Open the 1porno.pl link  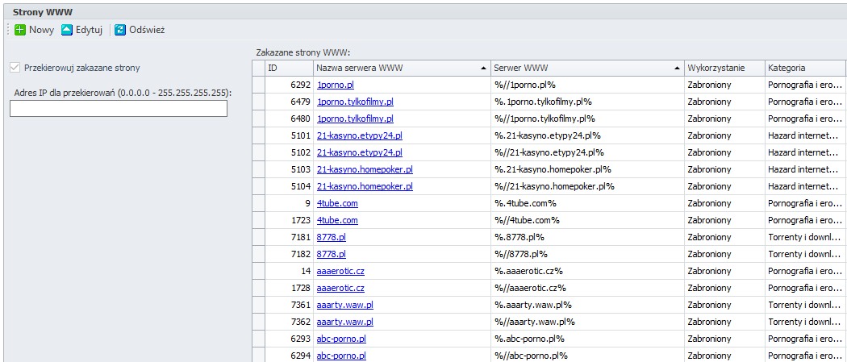pos(336,85)
